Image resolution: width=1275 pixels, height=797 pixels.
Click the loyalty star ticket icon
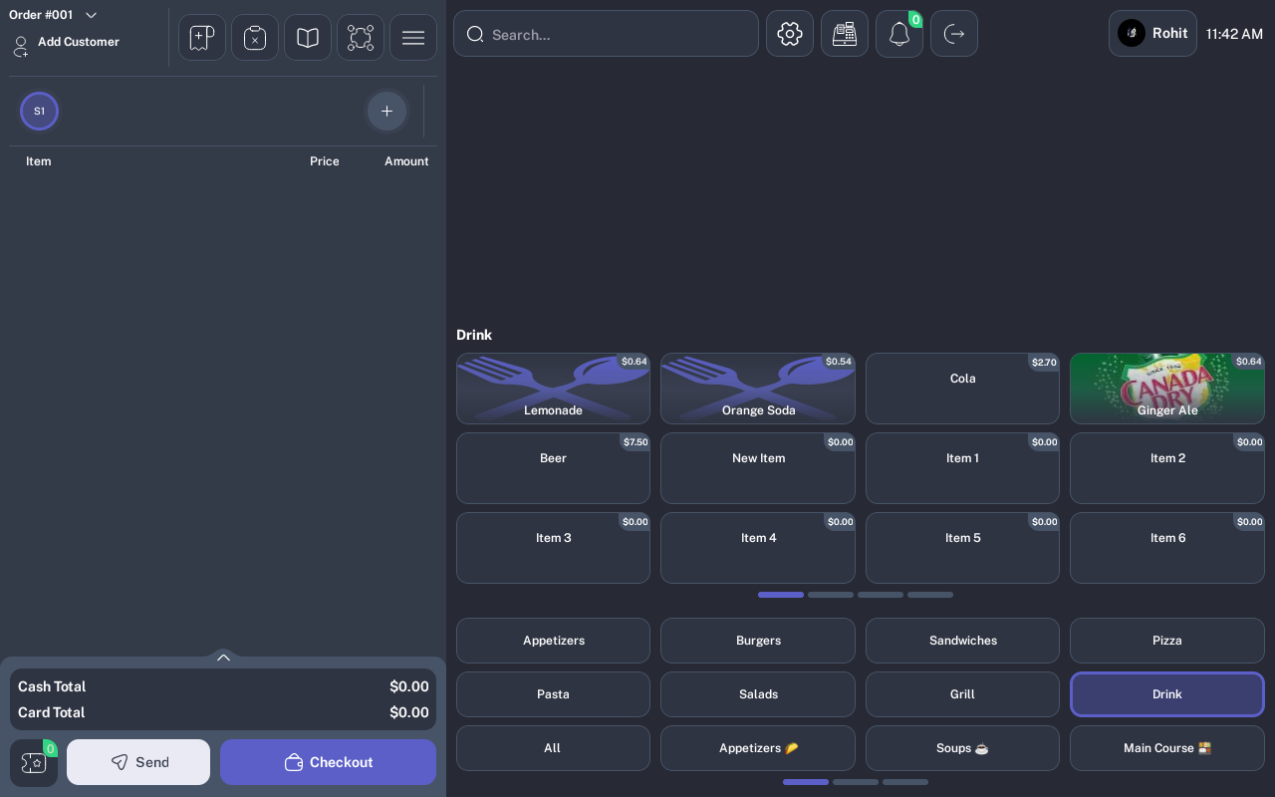click(x=34, y=763)
